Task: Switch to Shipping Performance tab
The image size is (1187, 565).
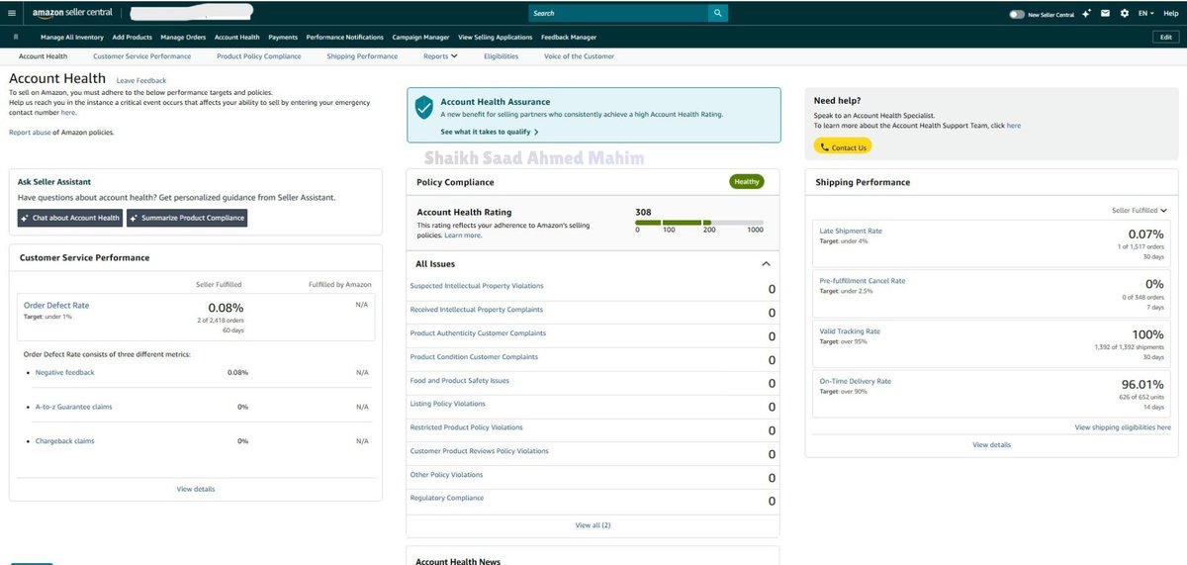Action: point(362,56)
